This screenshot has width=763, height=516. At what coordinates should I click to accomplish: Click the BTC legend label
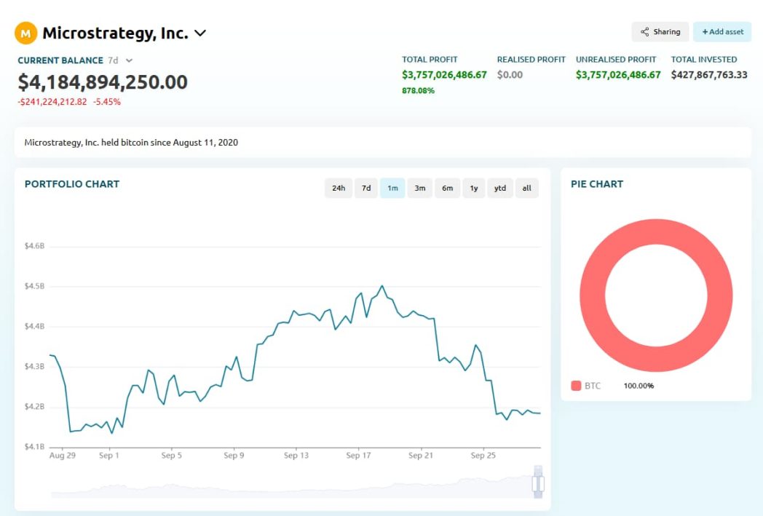593,386
